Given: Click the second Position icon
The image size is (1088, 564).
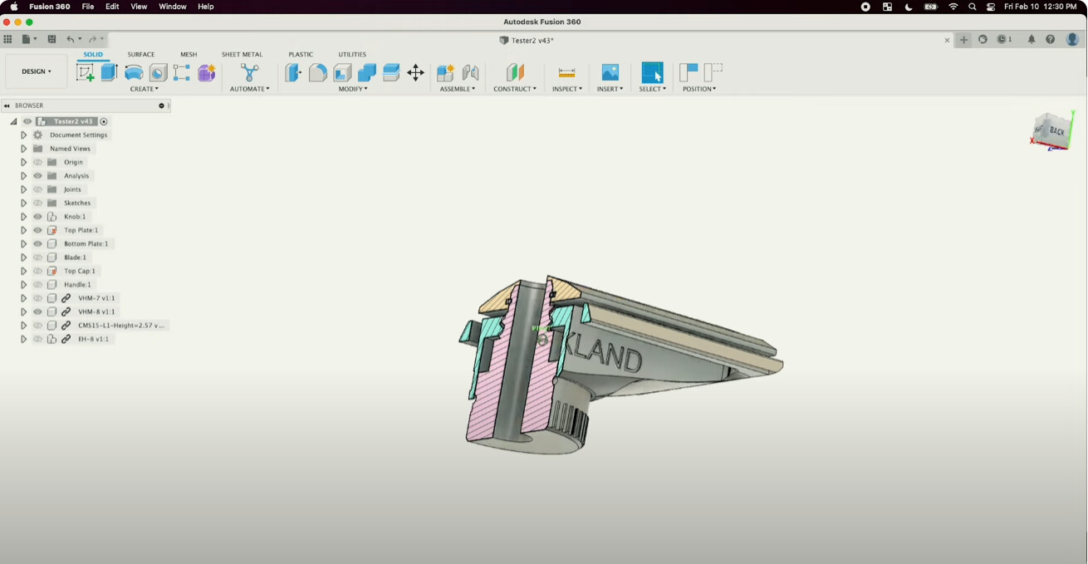Looking at the screenshot, I should pos(713,73).
